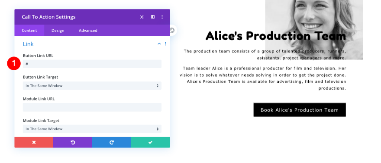Select the Alice's Production Team heading
The height and width of the screenshot is (163, 381).
[275, 36]
